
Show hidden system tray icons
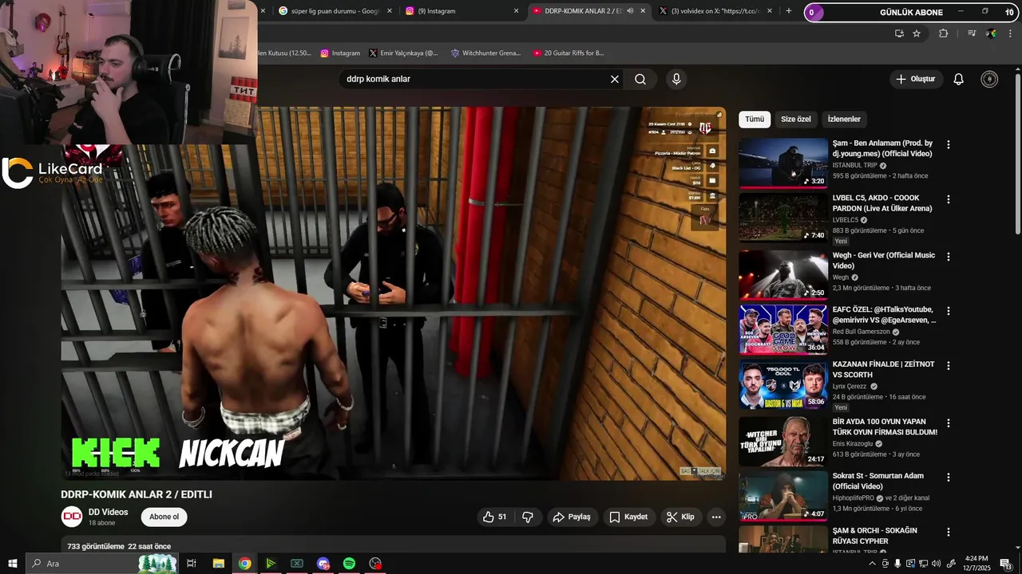point(872,564)
